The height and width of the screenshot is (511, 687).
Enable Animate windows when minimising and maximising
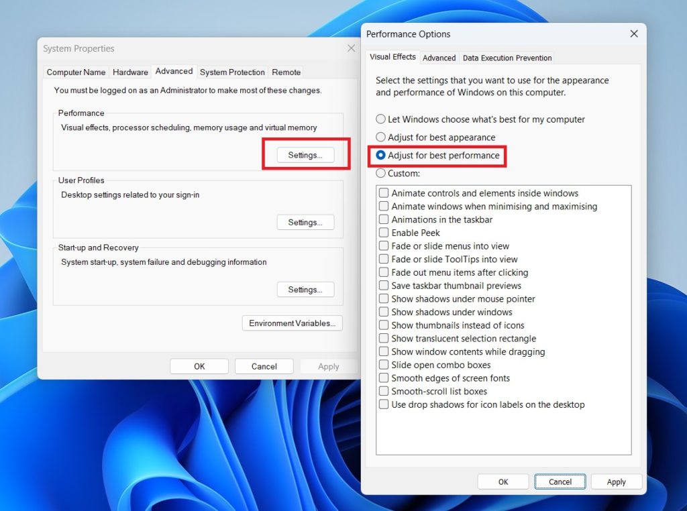point(384,206)
